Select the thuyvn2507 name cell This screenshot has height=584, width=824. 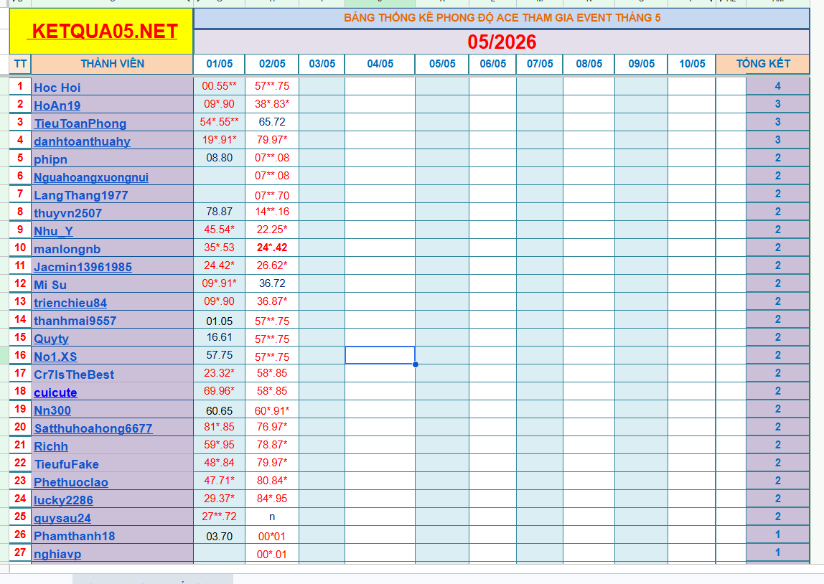click(x=113, y=212)
